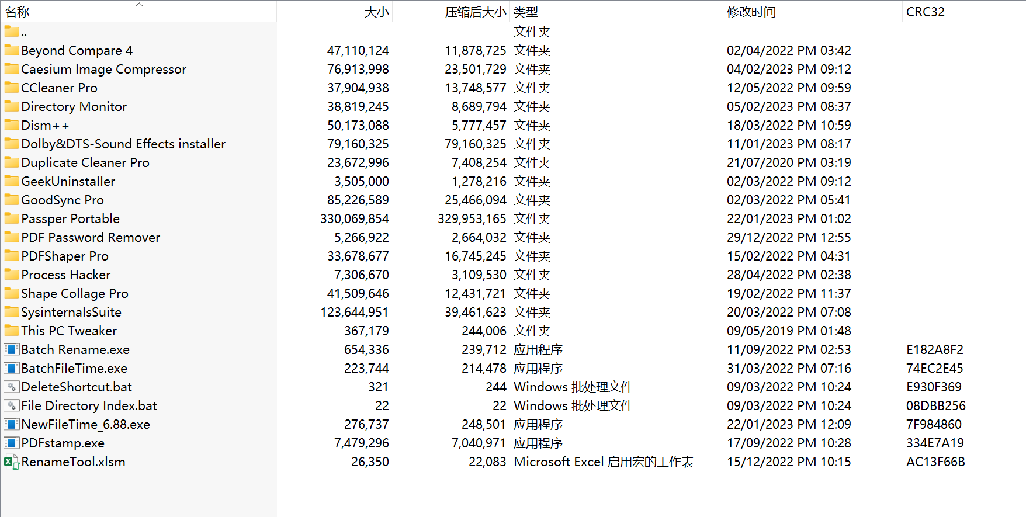Sort by the 类型 column header
The width and height of the screenshot is (1026, 517).
[x=526, y=12]
